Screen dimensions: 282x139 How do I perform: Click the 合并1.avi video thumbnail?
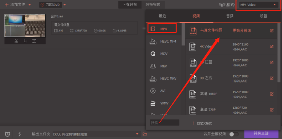[25, 26]
